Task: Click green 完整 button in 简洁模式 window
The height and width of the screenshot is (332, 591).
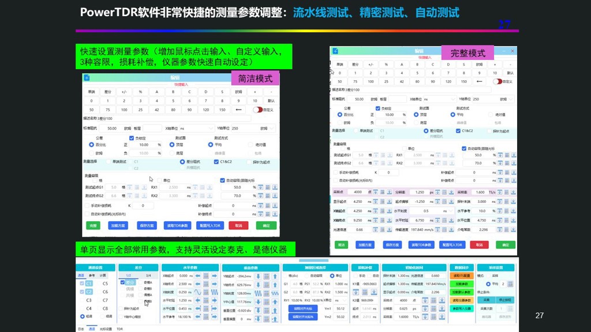Action: pos(93,225)
